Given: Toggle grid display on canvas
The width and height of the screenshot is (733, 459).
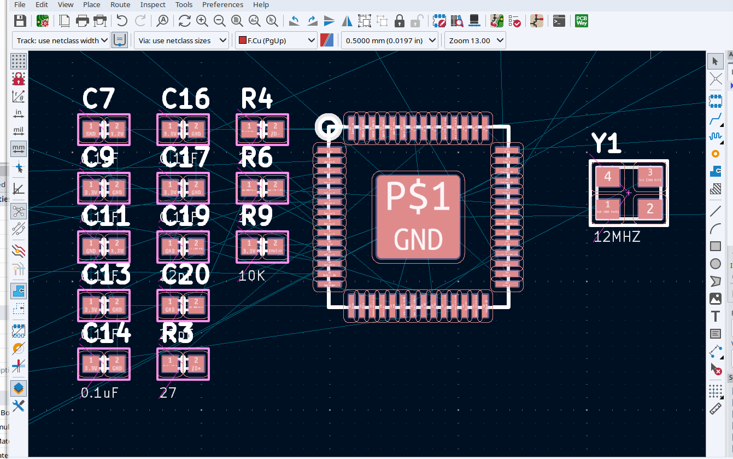Looking at the screenshot, I should click(19, 60).
